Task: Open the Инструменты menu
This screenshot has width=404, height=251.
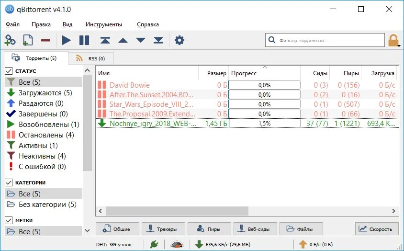Action: click(104, 24)
